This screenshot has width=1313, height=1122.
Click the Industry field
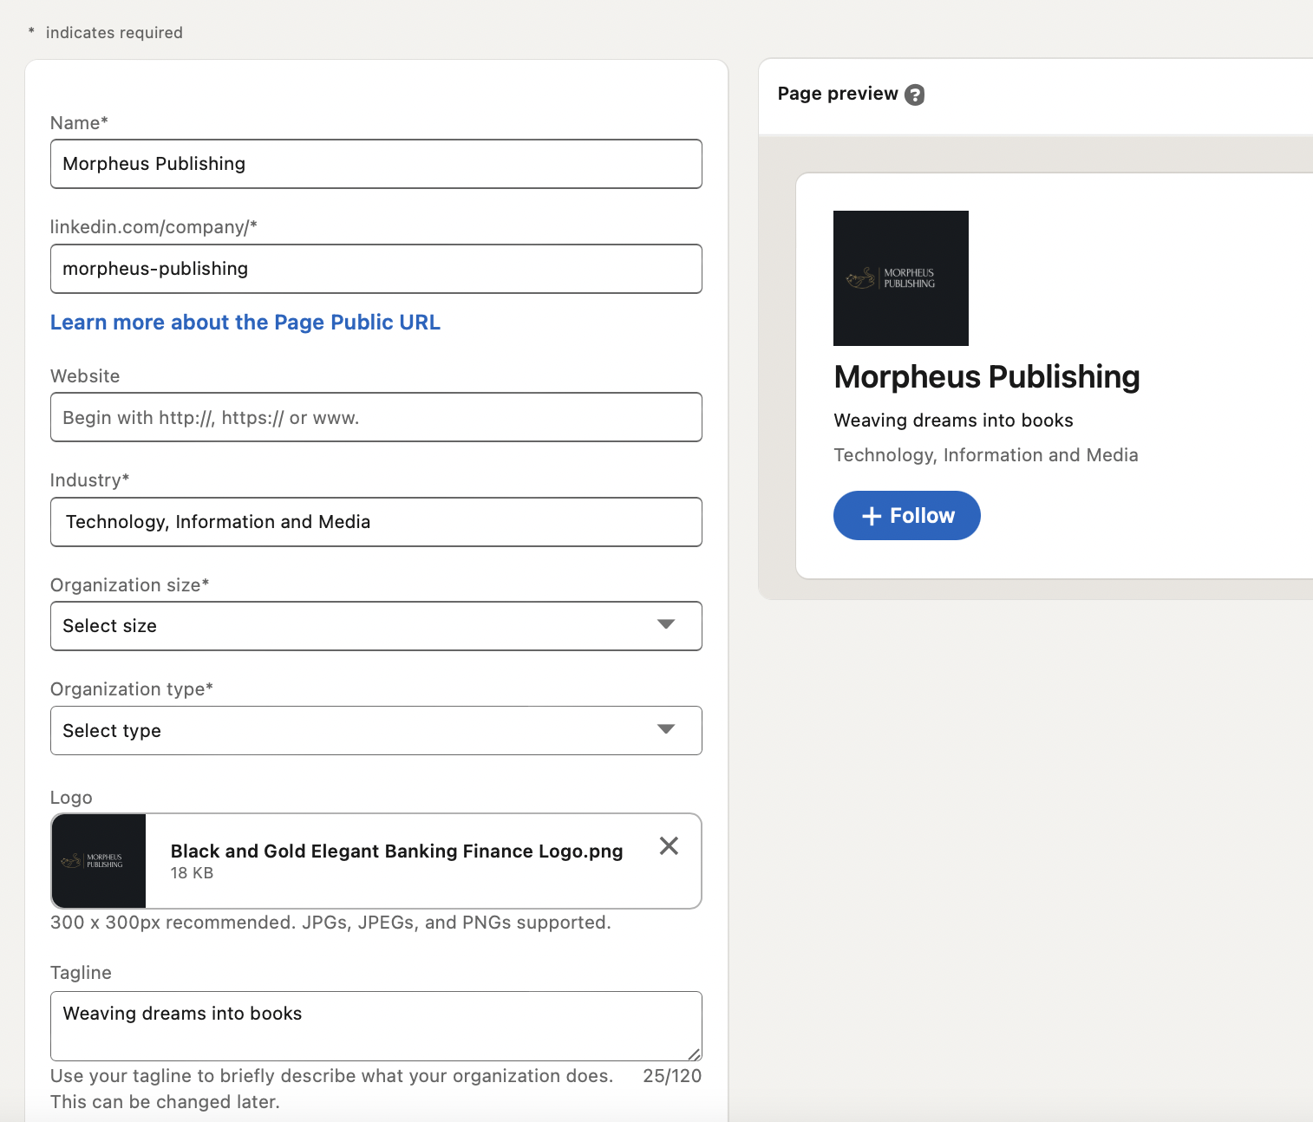pos(376,522)
